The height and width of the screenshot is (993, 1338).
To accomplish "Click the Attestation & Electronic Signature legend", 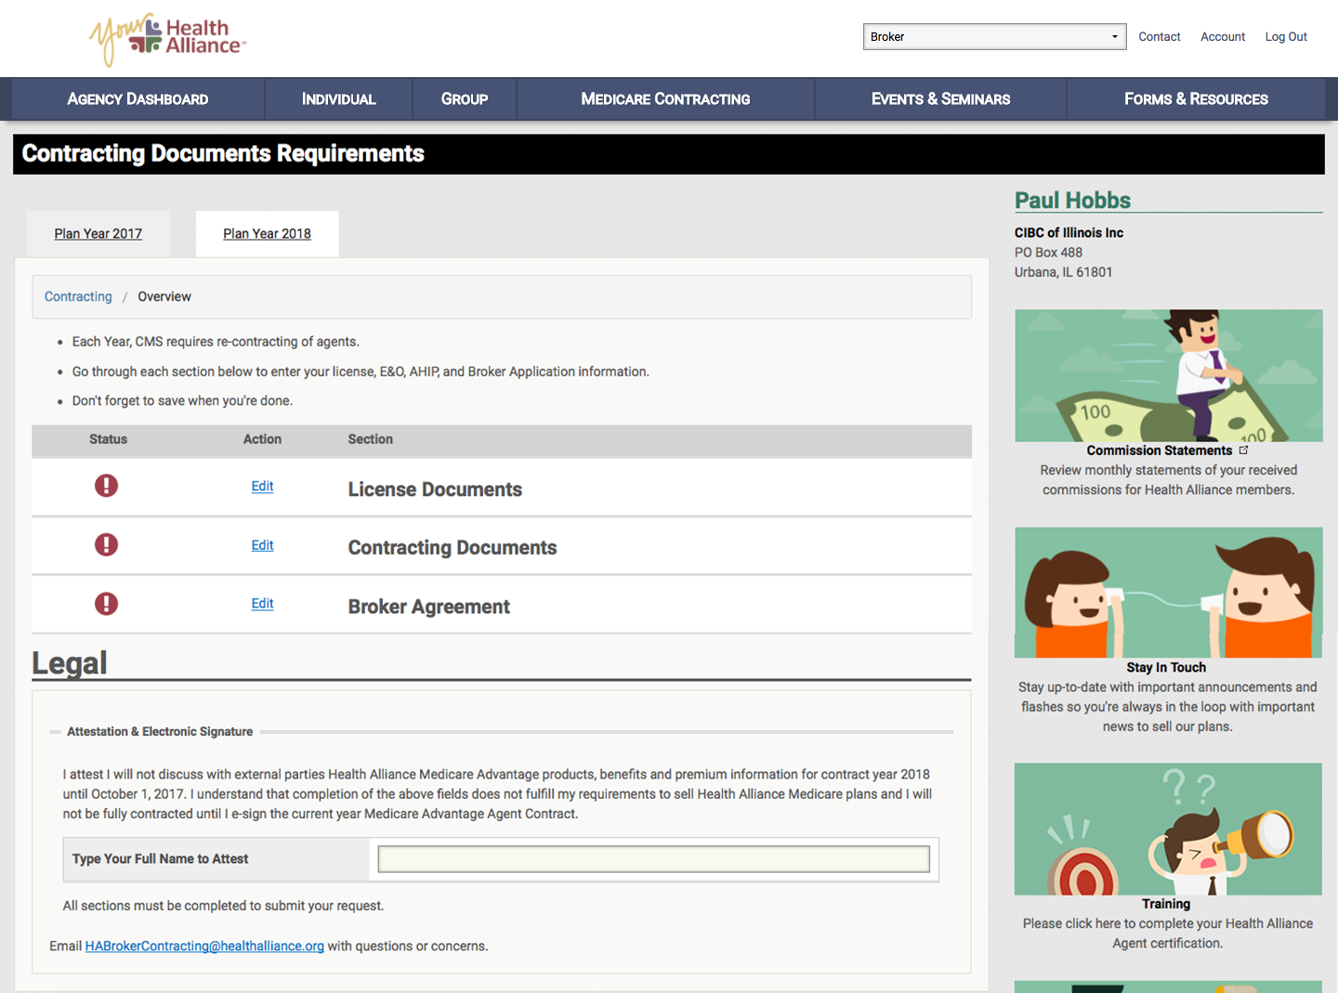I will [160, 732].
